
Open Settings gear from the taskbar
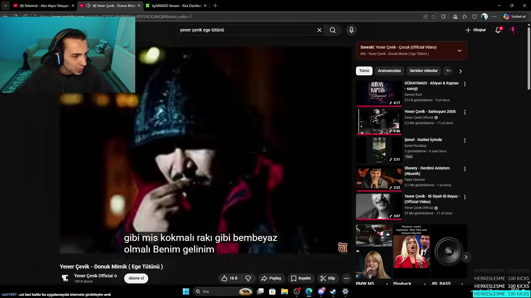(345, 291)
